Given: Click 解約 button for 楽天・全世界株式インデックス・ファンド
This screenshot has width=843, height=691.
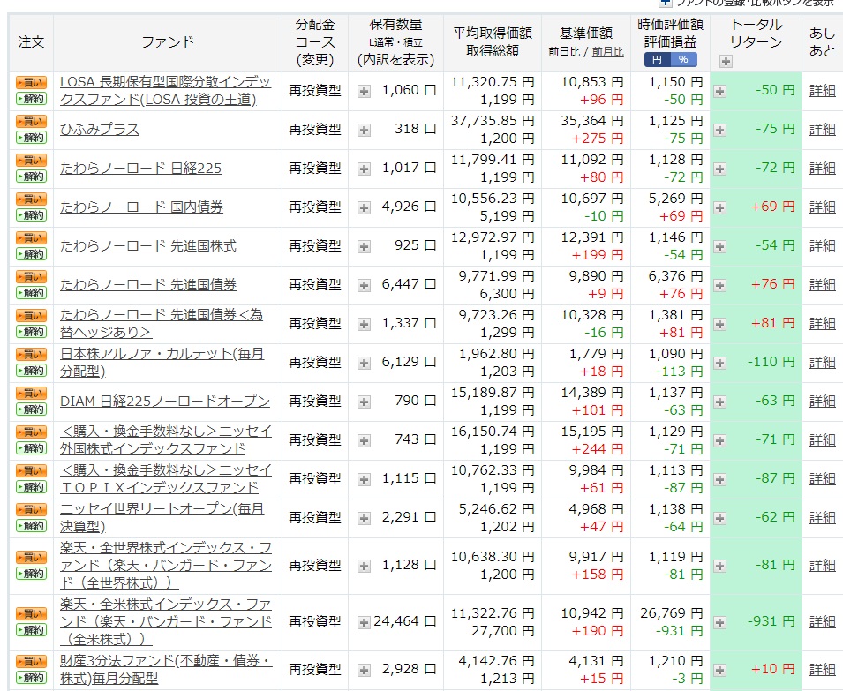Looking at the screenshot, I should (x=31, y=574).
